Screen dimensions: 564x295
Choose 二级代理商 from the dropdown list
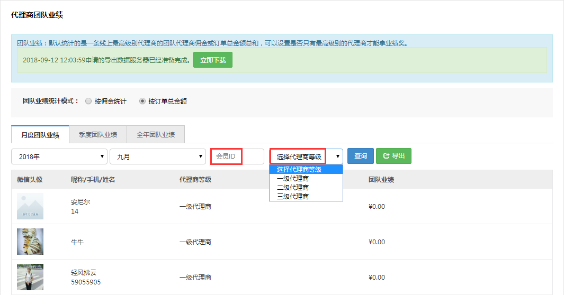293,188
